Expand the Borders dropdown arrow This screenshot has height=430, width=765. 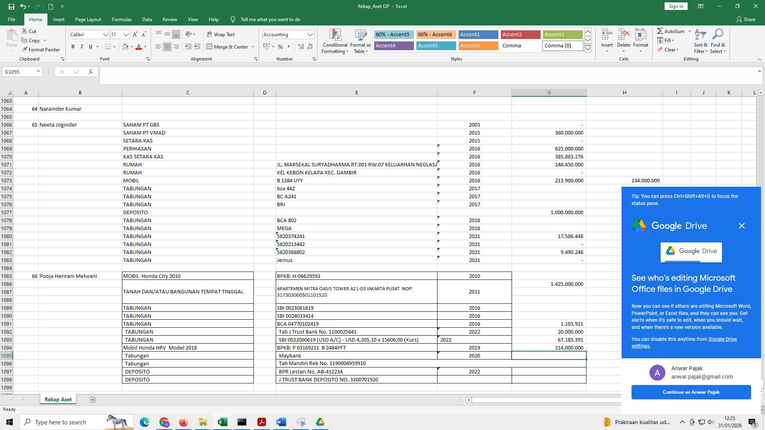[x=115, y=47]
